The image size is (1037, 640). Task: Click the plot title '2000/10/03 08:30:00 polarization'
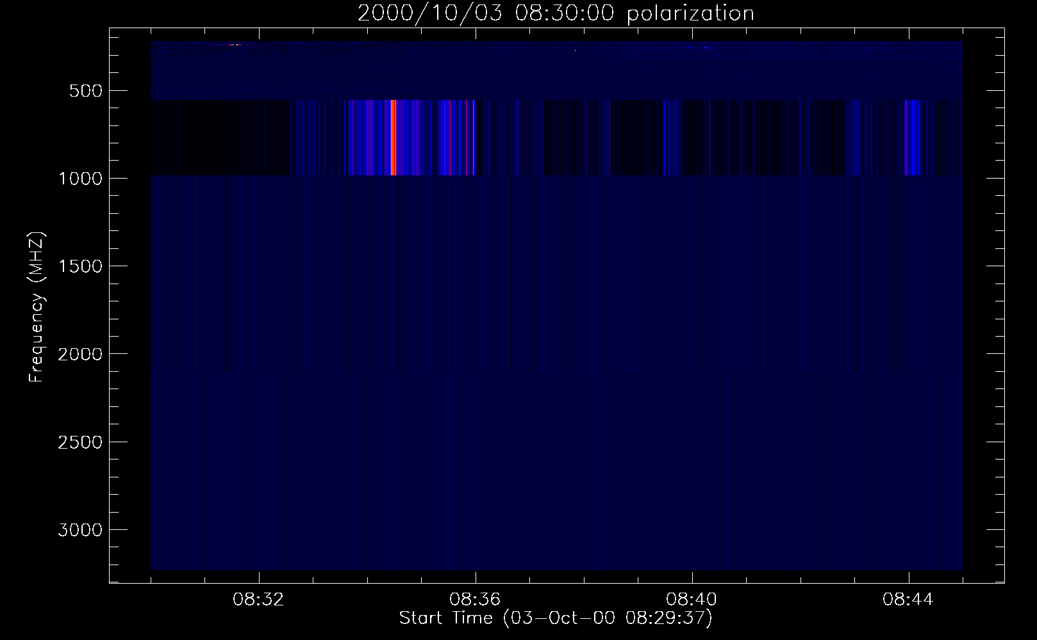pos(556,13)
